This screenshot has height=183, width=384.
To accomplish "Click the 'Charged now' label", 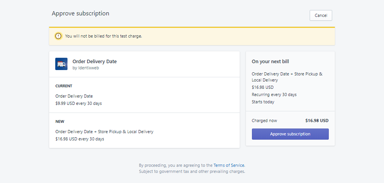I will pos(264,121).
